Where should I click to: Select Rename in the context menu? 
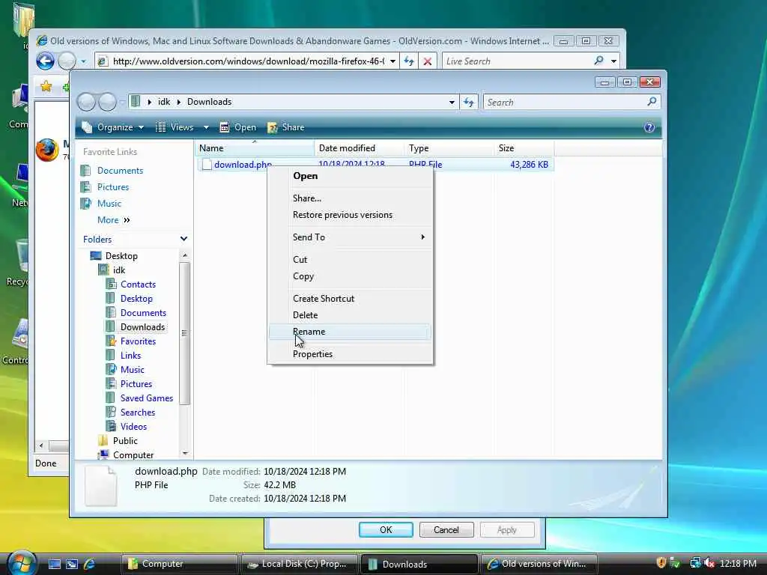coord(349,332)
